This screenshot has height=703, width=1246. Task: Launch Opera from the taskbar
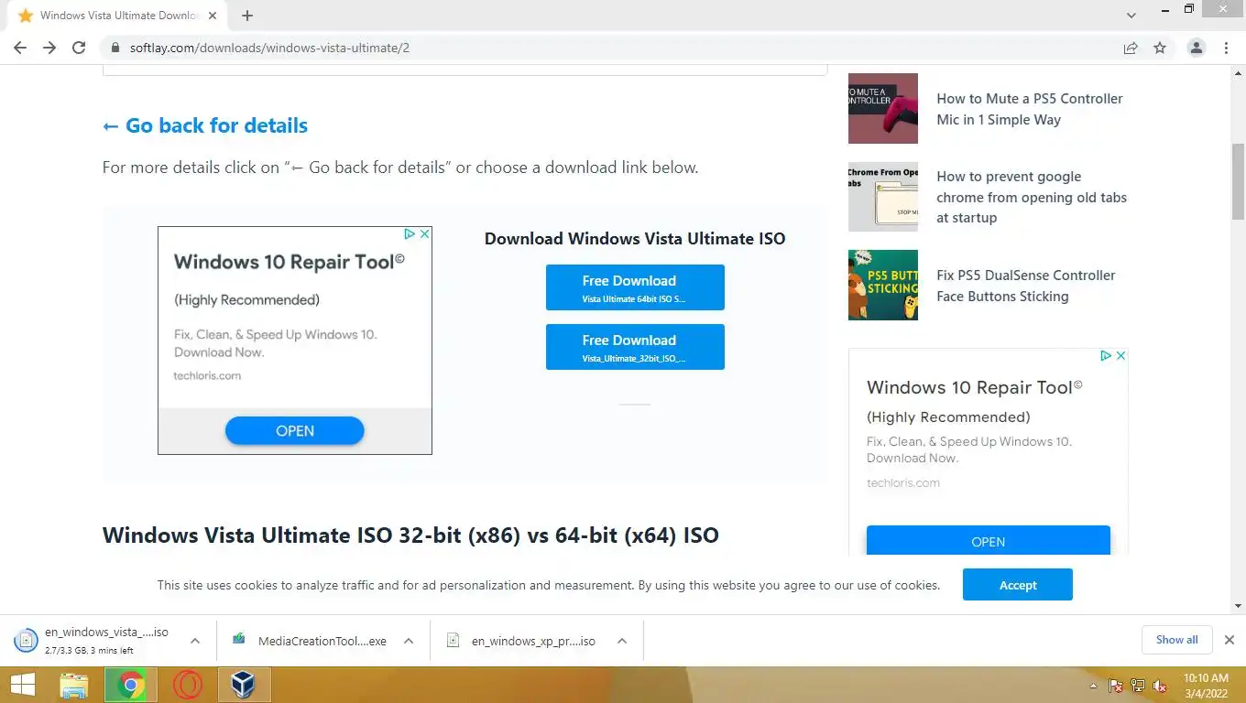(x=188, y=685)
